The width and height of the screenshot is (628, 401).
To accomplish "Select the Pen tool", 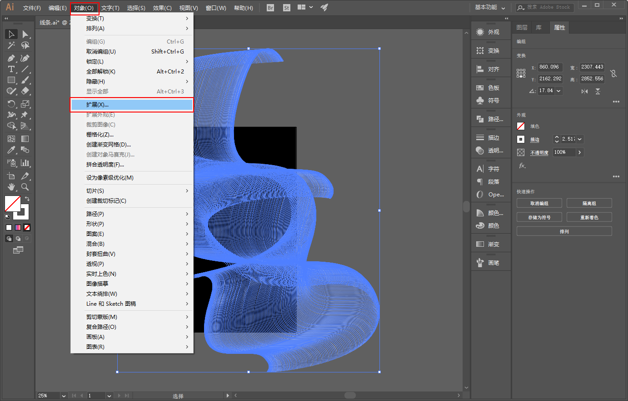I will 11,58.
